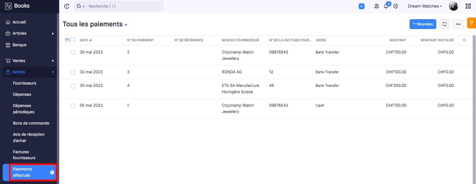
Task: Open the settings gear icon
Action: click(x=396, y=6)
